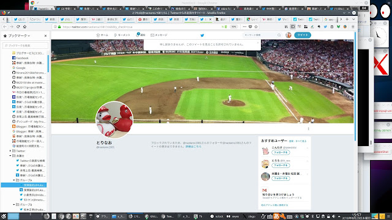The image size is (392, 220).
Task: Click the green Y extension icon
Action: click(338, 27)
